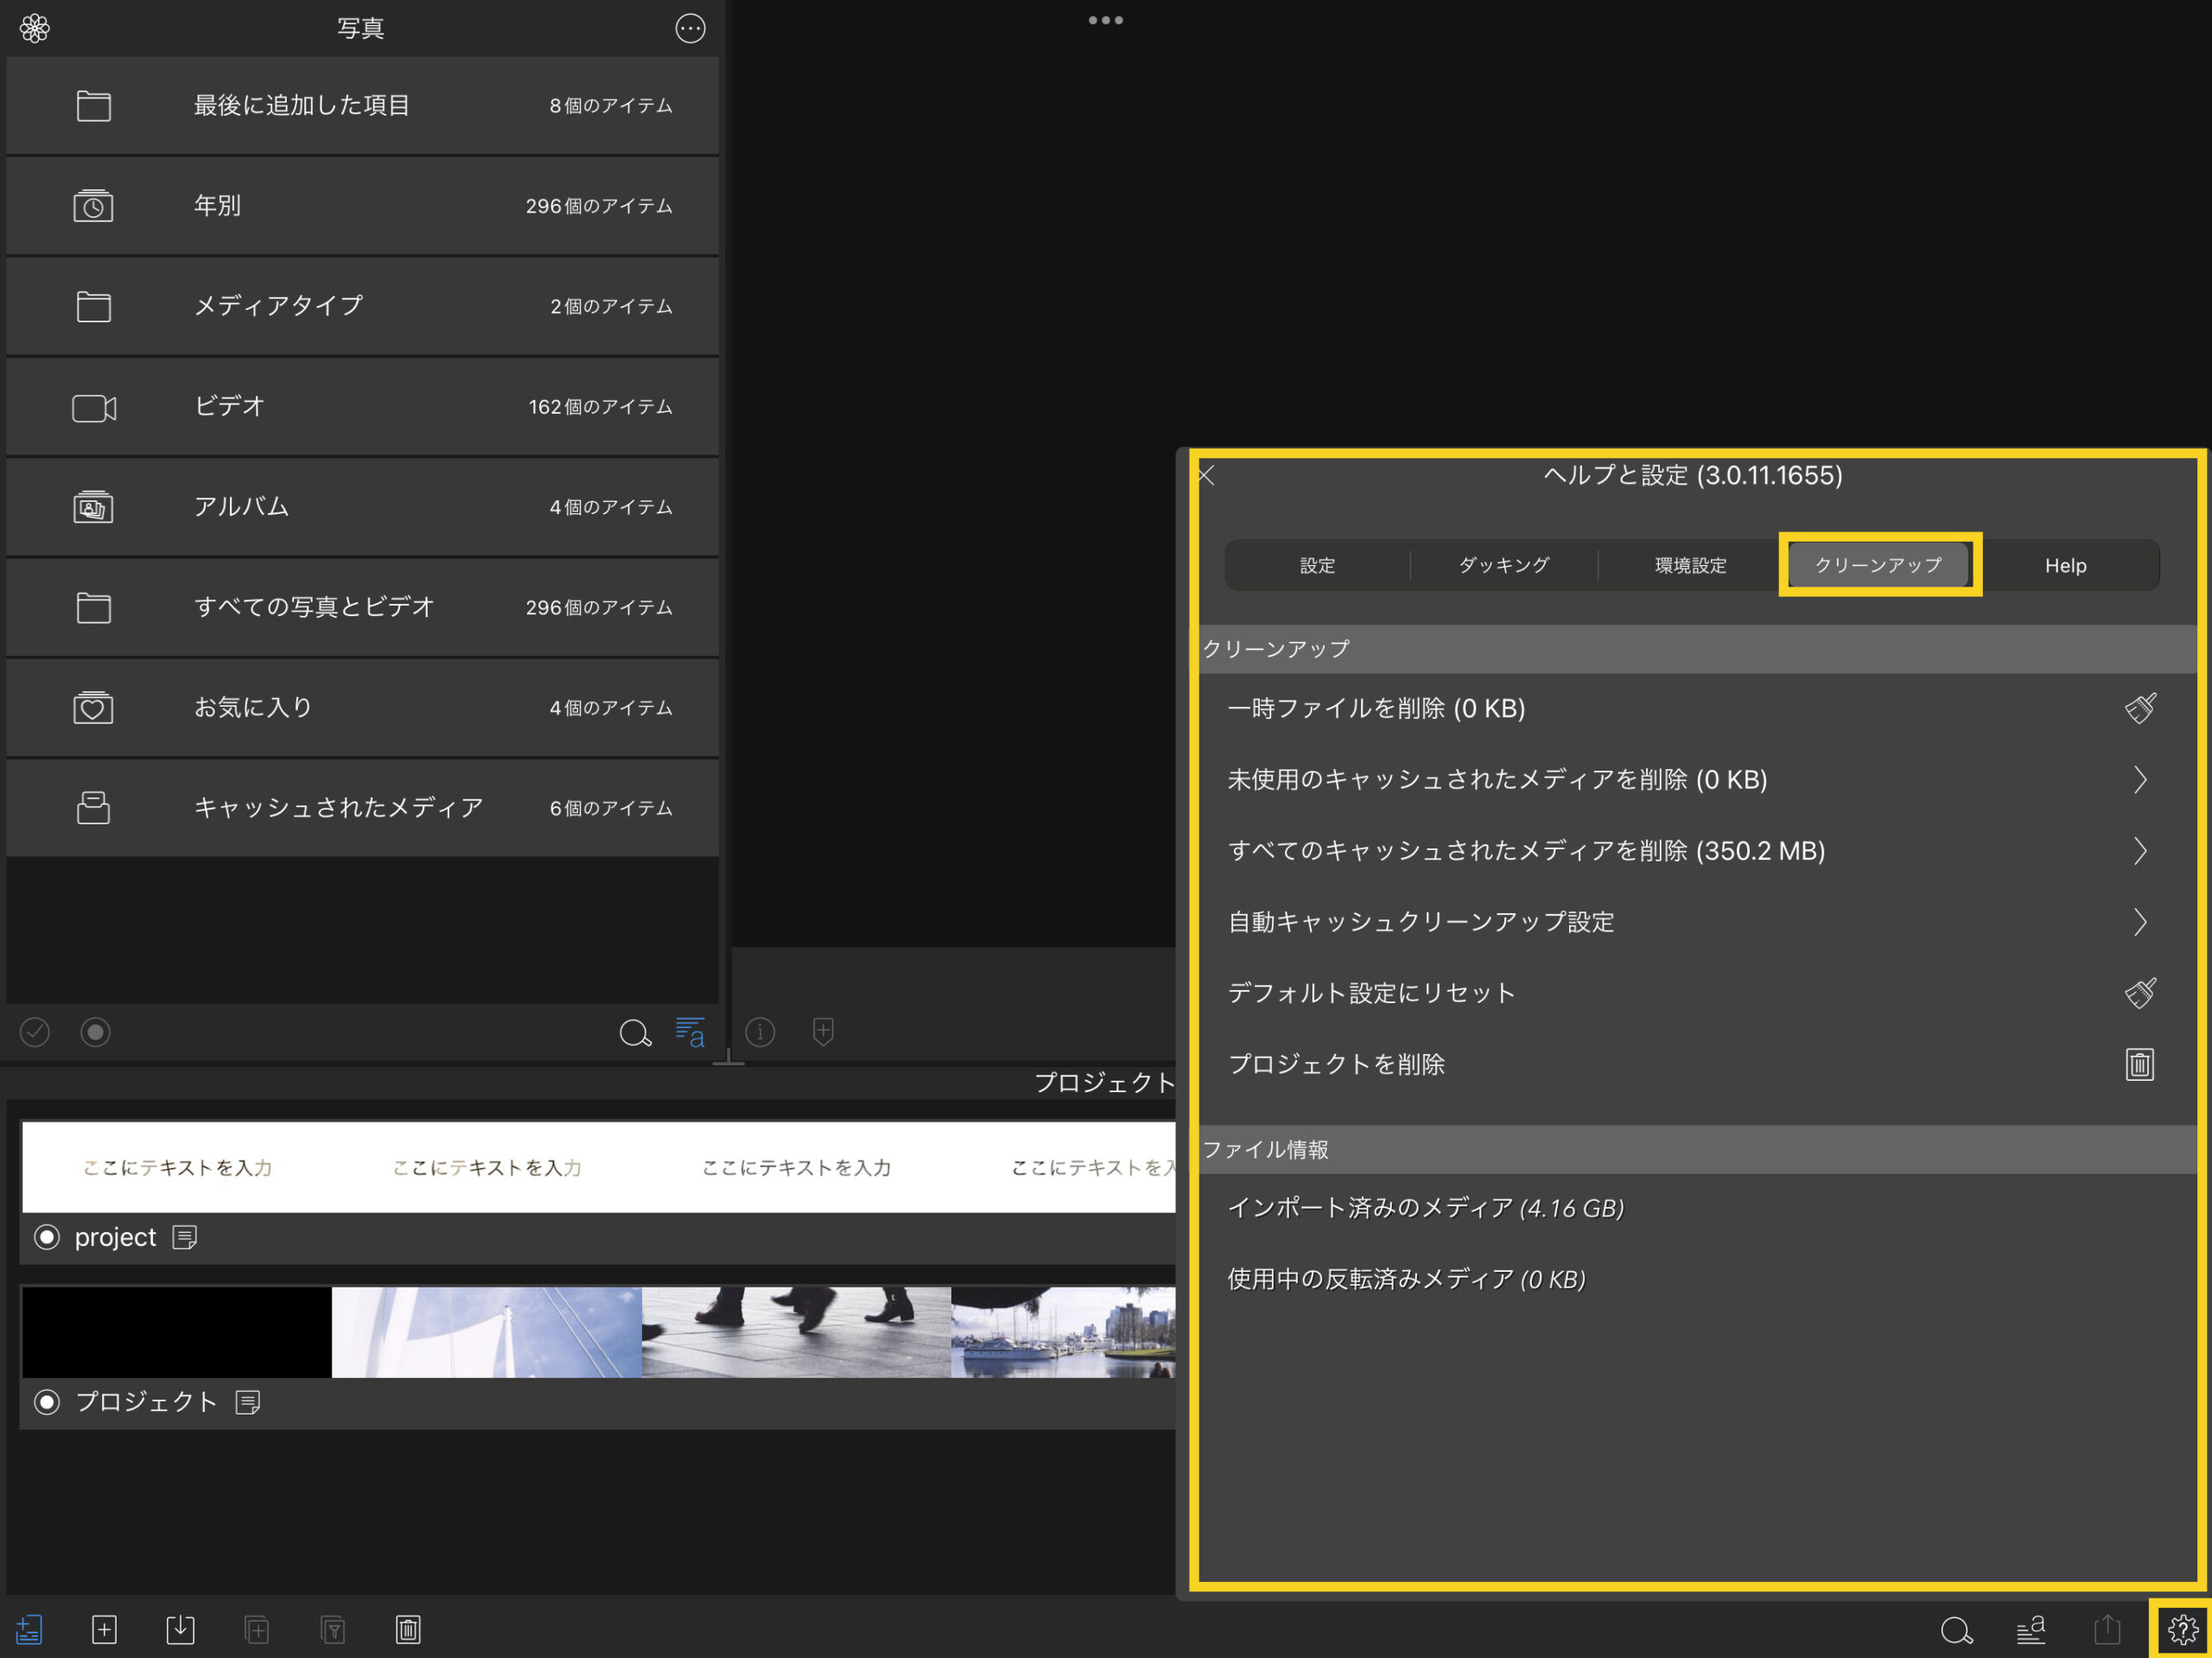2212x1658 pixels.
Task: Click the record circle icon under media list
Action: [95, 1032]
